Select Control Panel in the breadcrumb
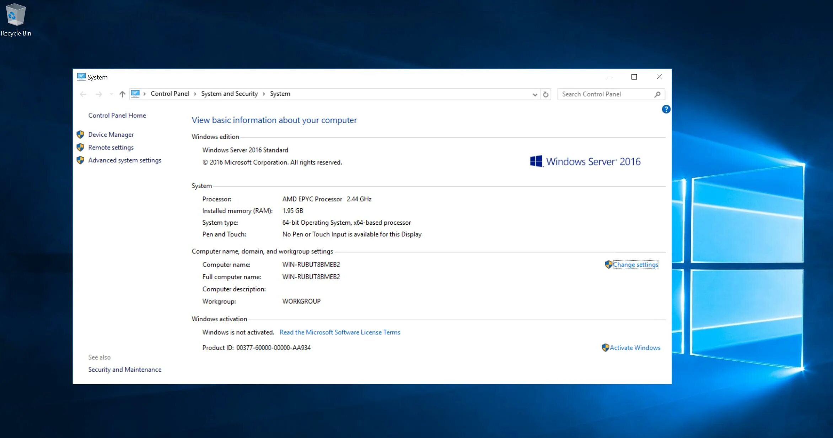Screen dimensions: 833x438 pyautogui.click(x=170, y=94)
